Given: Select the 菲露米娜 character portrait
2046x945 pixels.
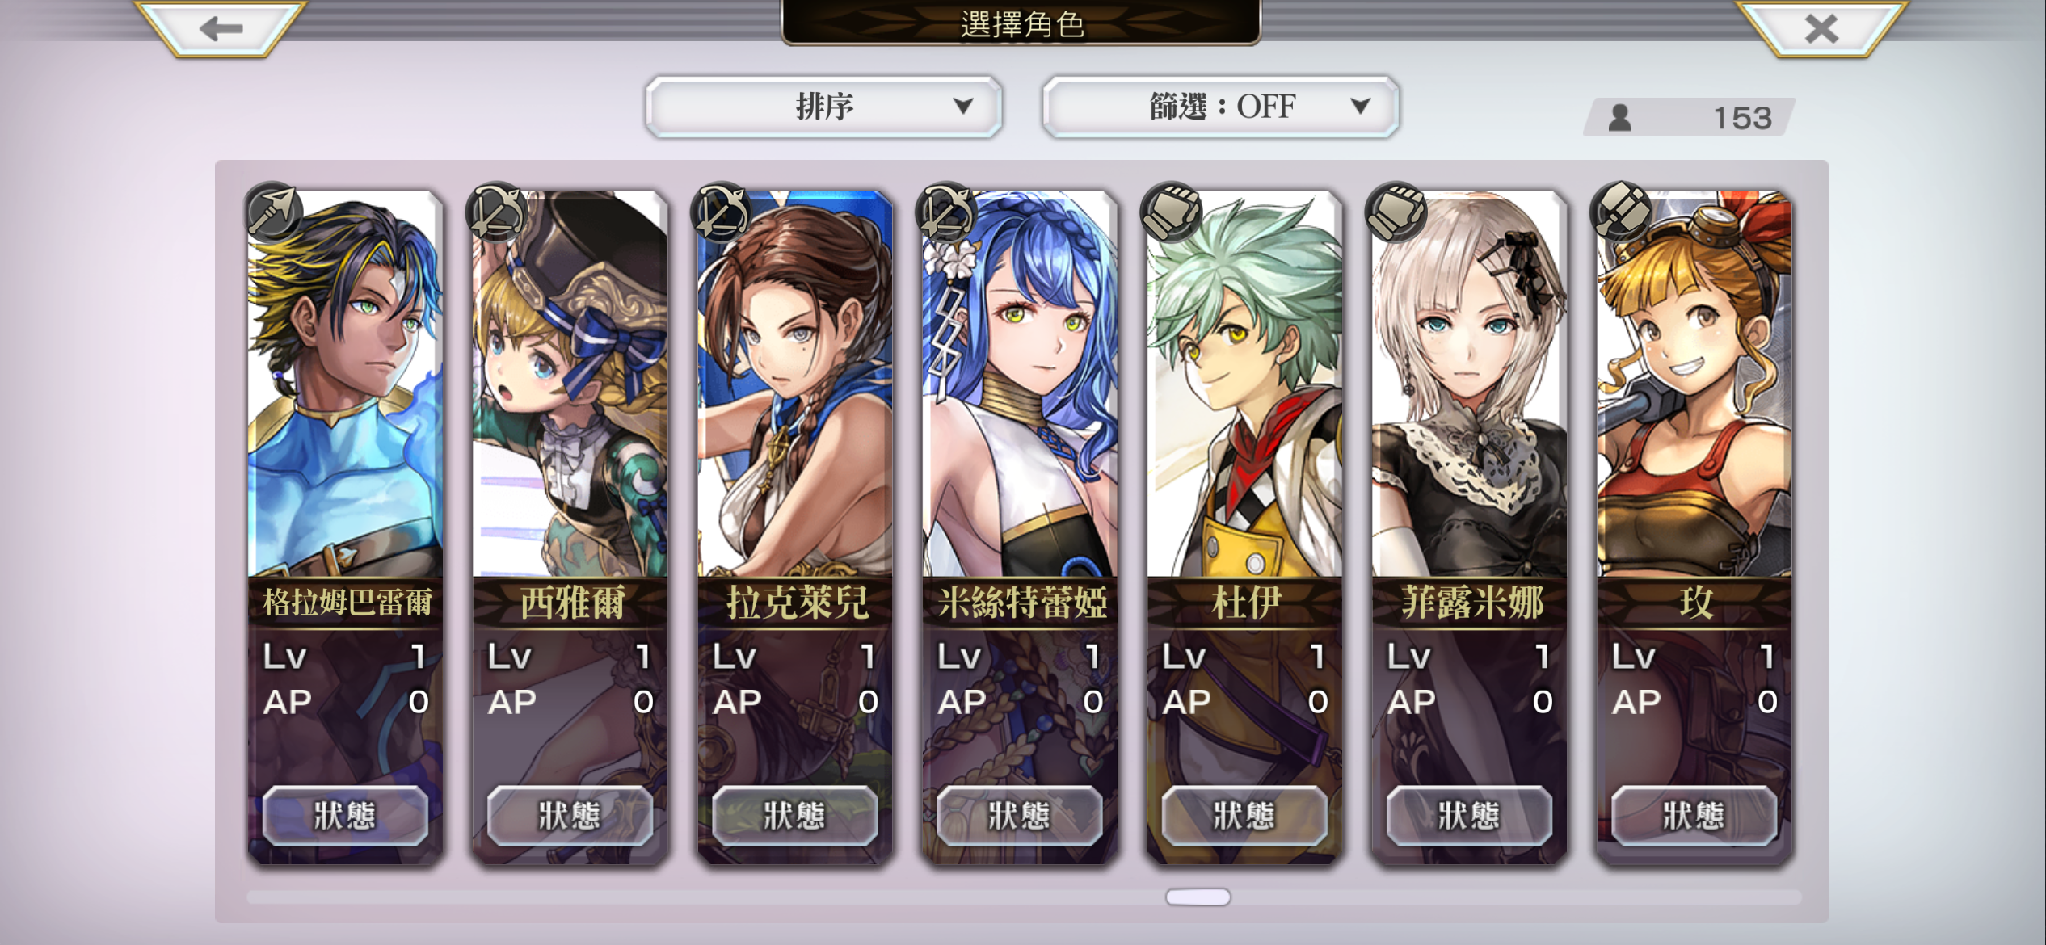Looking at the screenshot, I should click(1469, 384).
